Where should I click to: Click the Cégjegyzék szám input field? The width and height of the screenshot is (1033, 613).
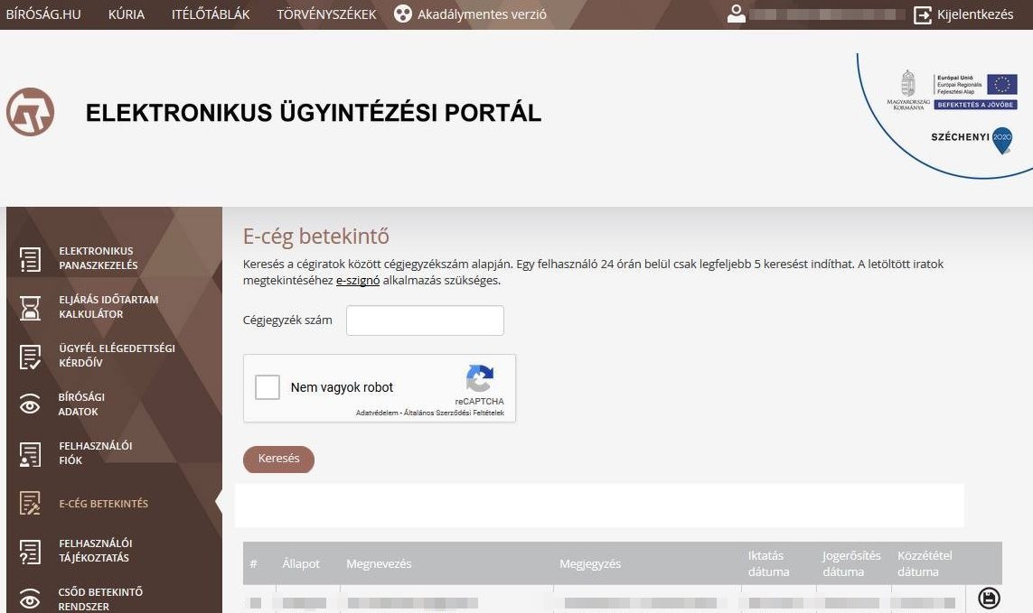(425, 320)
